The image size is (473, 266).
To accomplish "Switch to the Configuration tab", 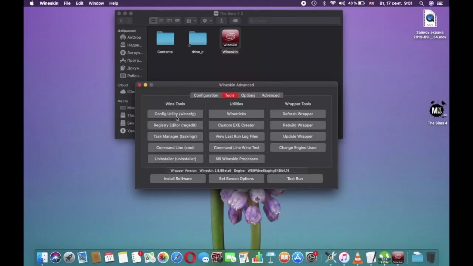I will 206,95.
